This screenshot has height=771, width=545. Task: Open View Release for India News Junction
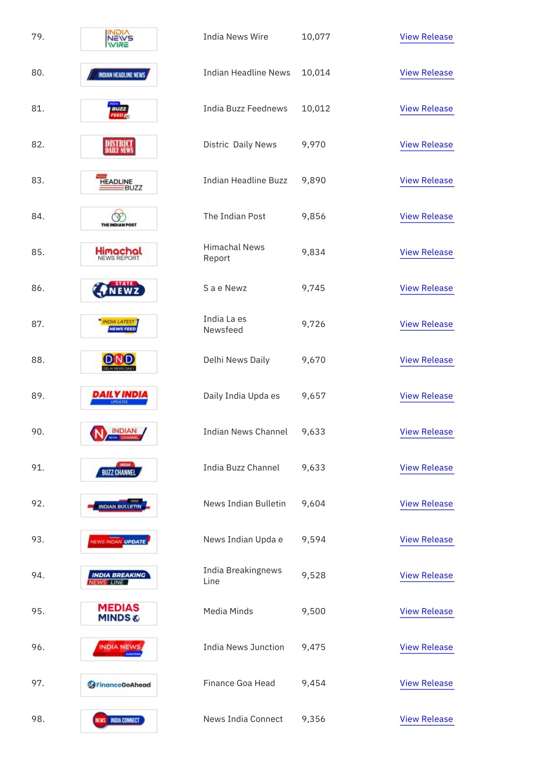click(x=426, y=647)
